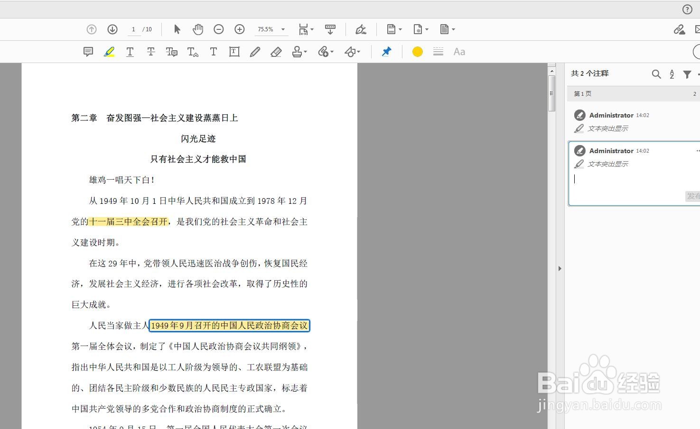Select the arrow selection tool
The width and height of the screenshot is (700, 429).
pyautogui.click(x=177, y=29)
